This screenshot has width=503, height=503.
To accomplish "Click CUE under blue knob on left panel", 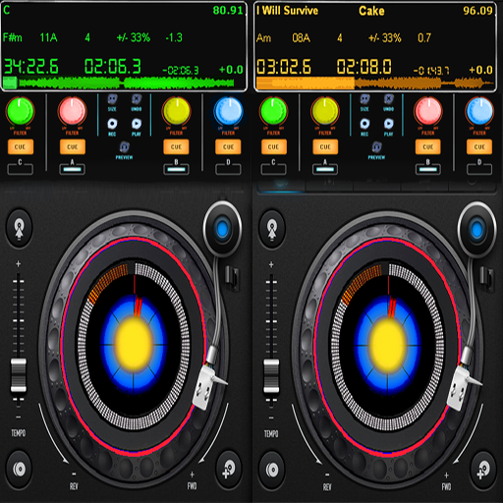I will point(228,147).
